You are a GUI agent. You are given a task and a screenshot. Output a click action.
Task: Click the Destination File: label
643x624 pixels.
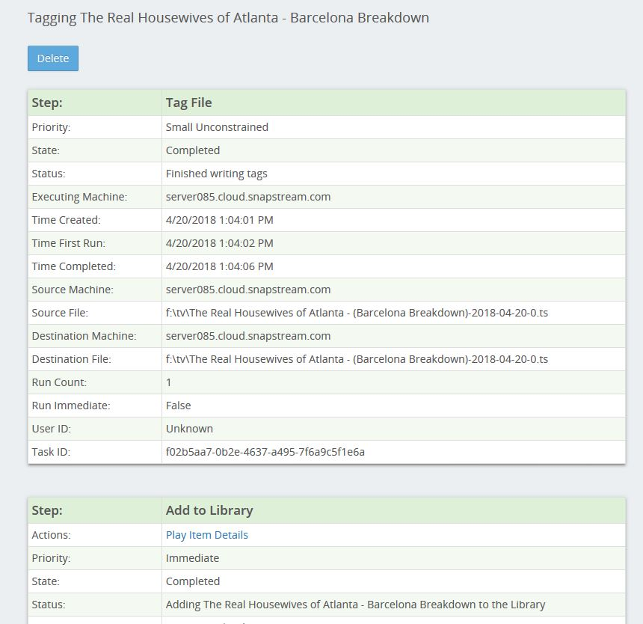coord(71,359)
